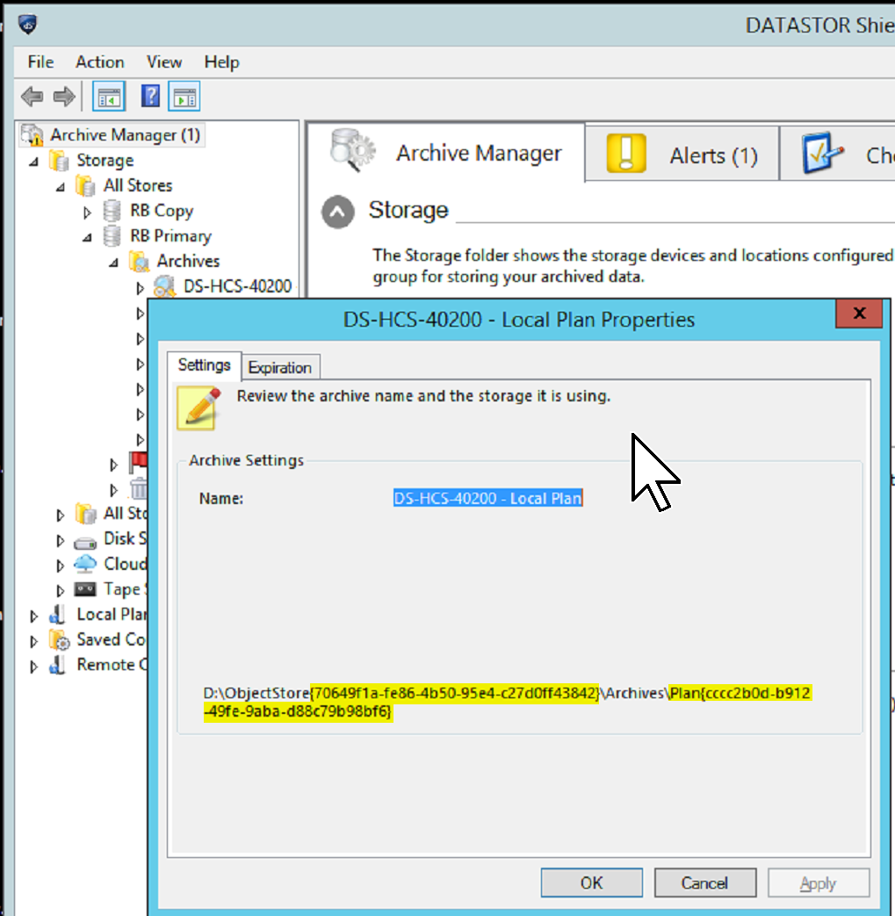Click the yellow Alerts exclamation icon
895x916 pixels.
tap(626, 153)
